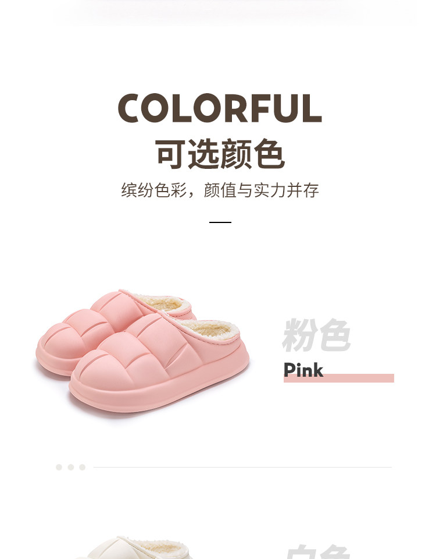This screenshot has height=559, width=436.
Task: Click the third gray dot
Action: pos(82,467)
